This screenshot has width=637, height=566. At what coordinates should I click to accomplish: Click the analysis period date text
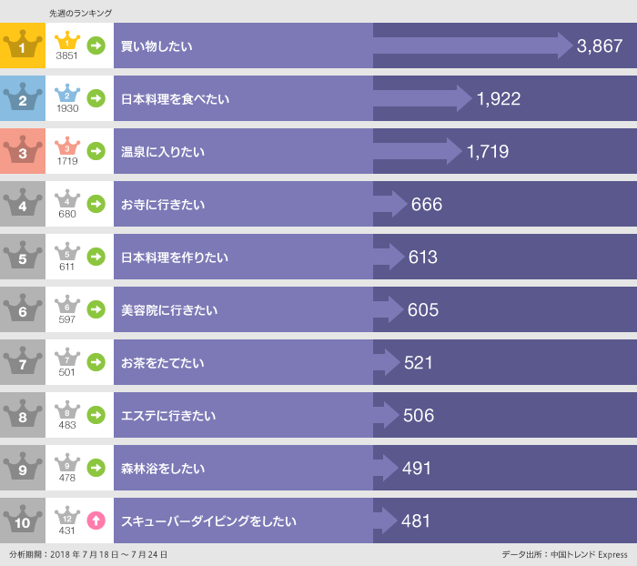[x=88, y=554]
